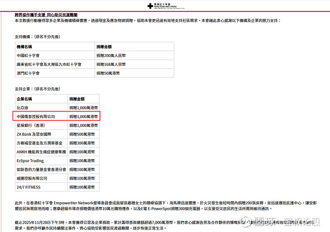Select the Eclipse Trading cell

point(41,161)
